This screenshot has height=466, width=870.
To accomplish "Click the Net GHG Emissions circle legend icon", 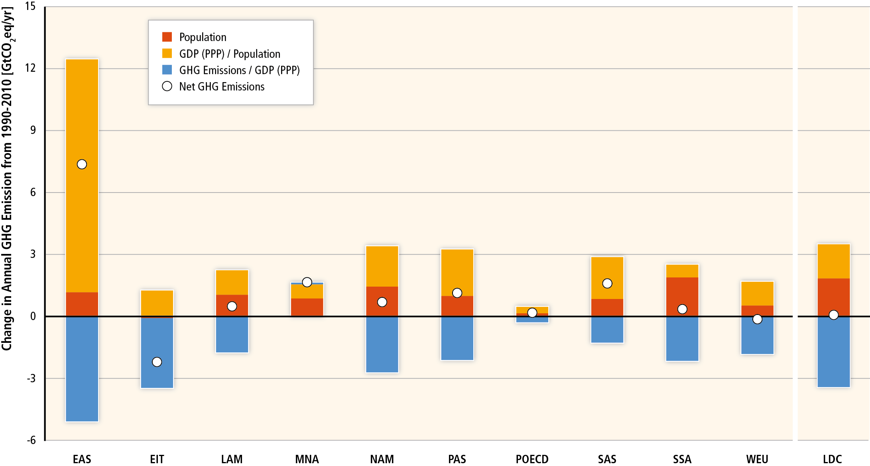I will (167, 86).
